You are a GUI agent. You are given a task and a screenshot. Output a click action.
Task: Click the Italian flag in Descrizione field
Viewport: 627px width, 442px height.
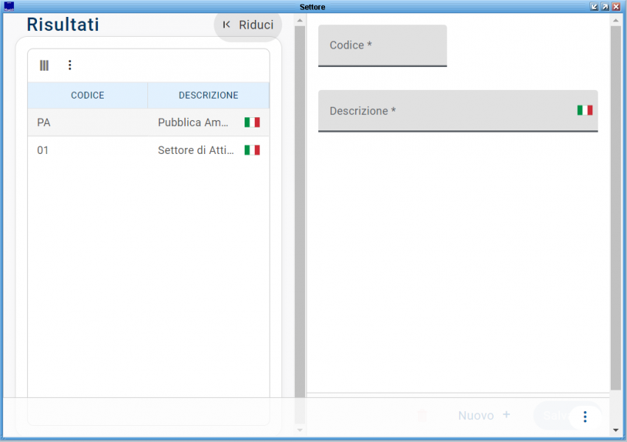[x=584, y=110]
